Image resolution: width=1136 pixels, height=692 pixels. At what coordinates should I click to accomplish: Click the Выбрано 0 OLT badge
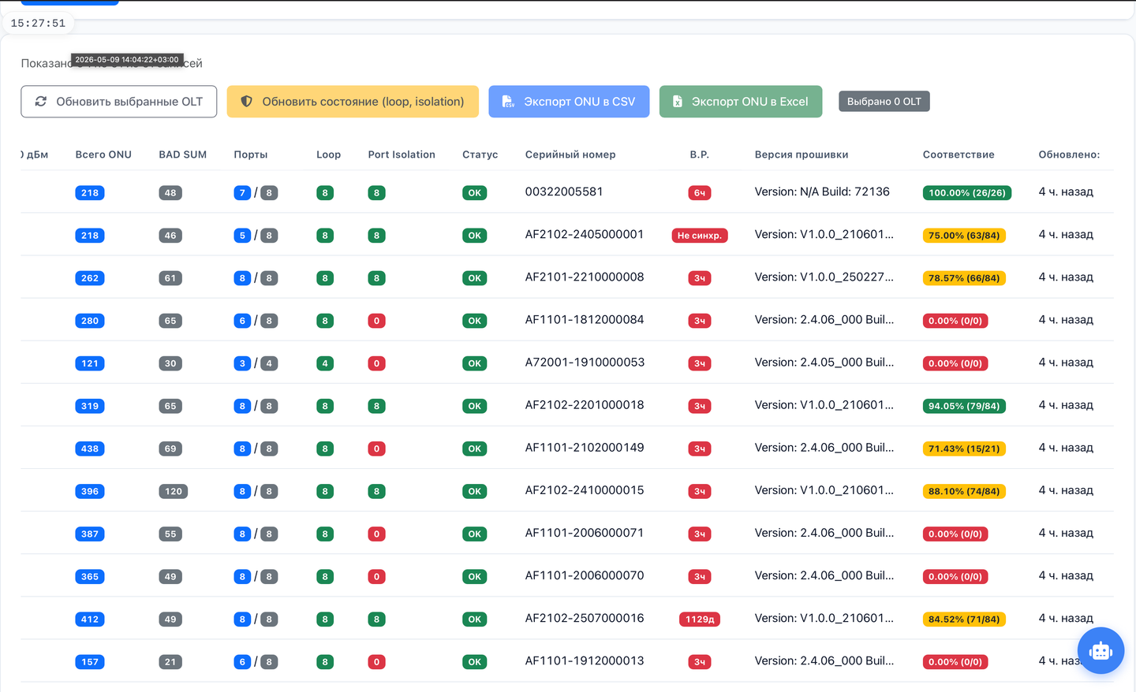click(884, 102)
